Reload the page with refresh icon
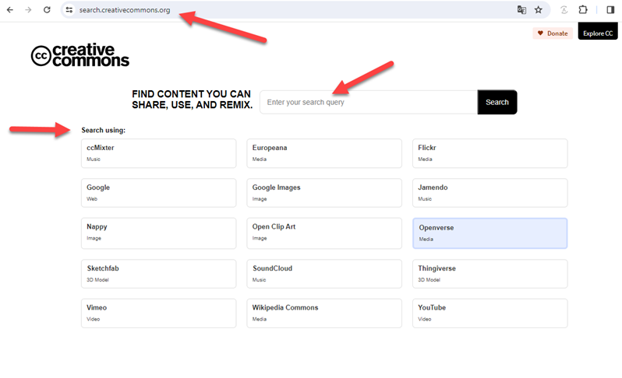The width and height of the screenshot is (622, 378). (47, 10)
